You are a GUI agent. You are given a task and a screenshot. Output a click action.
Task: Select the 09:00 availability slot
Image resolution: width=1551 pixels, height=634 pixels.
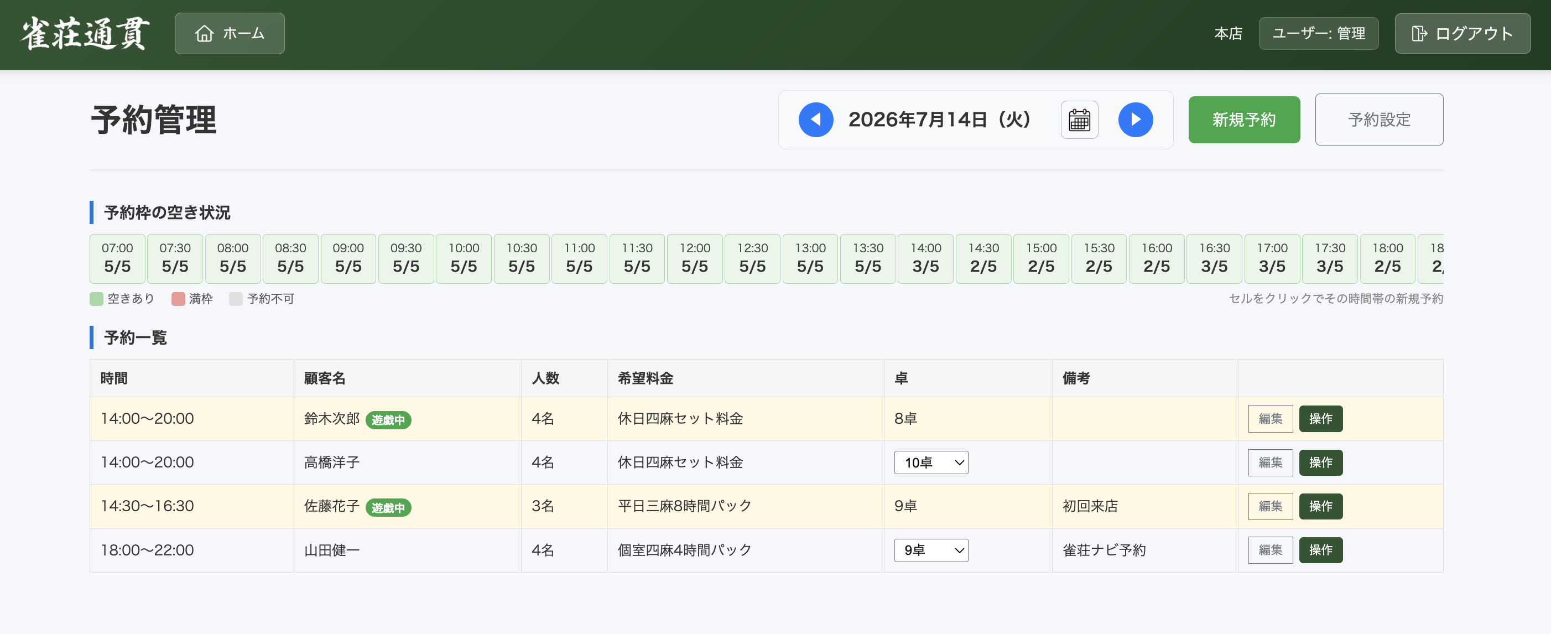coord(348,258)
